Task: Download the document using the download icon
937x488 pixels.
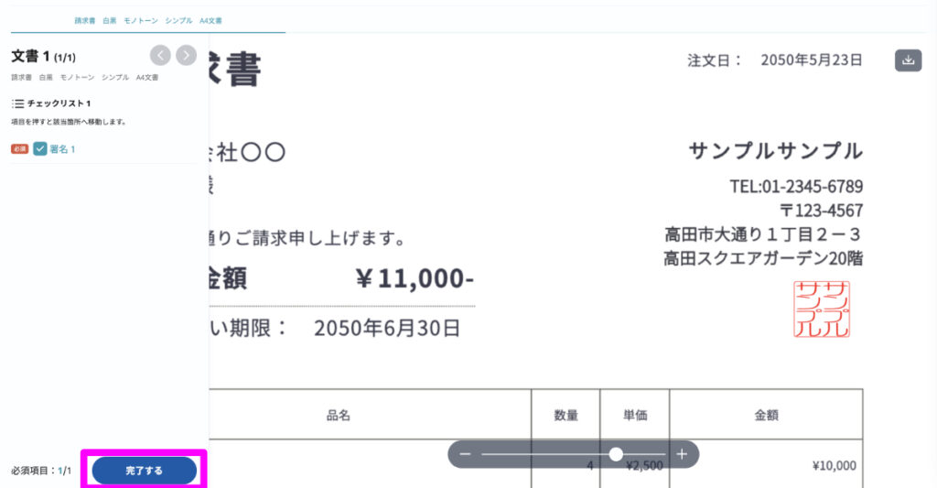Action: tap(908, 60)
